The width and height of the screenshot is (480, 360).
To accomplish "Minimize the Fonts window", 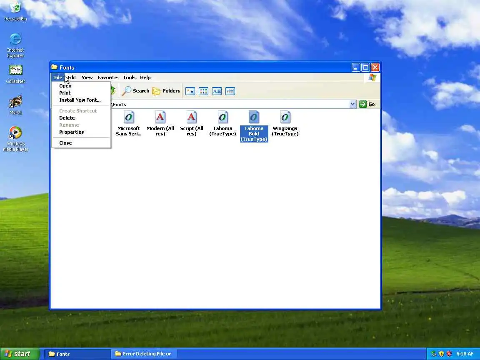I will (x=356, y=67).
